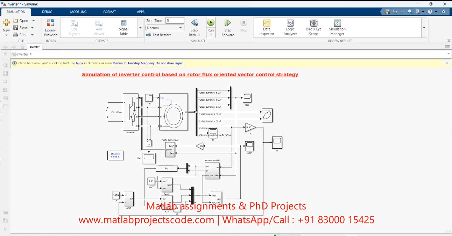Click the Fast Restart toggle
Screen dimensions: 452x236
point(158,35)
